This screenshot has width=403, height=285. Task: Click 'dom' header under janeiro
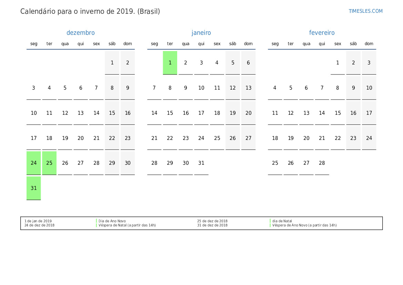(248, 44)
